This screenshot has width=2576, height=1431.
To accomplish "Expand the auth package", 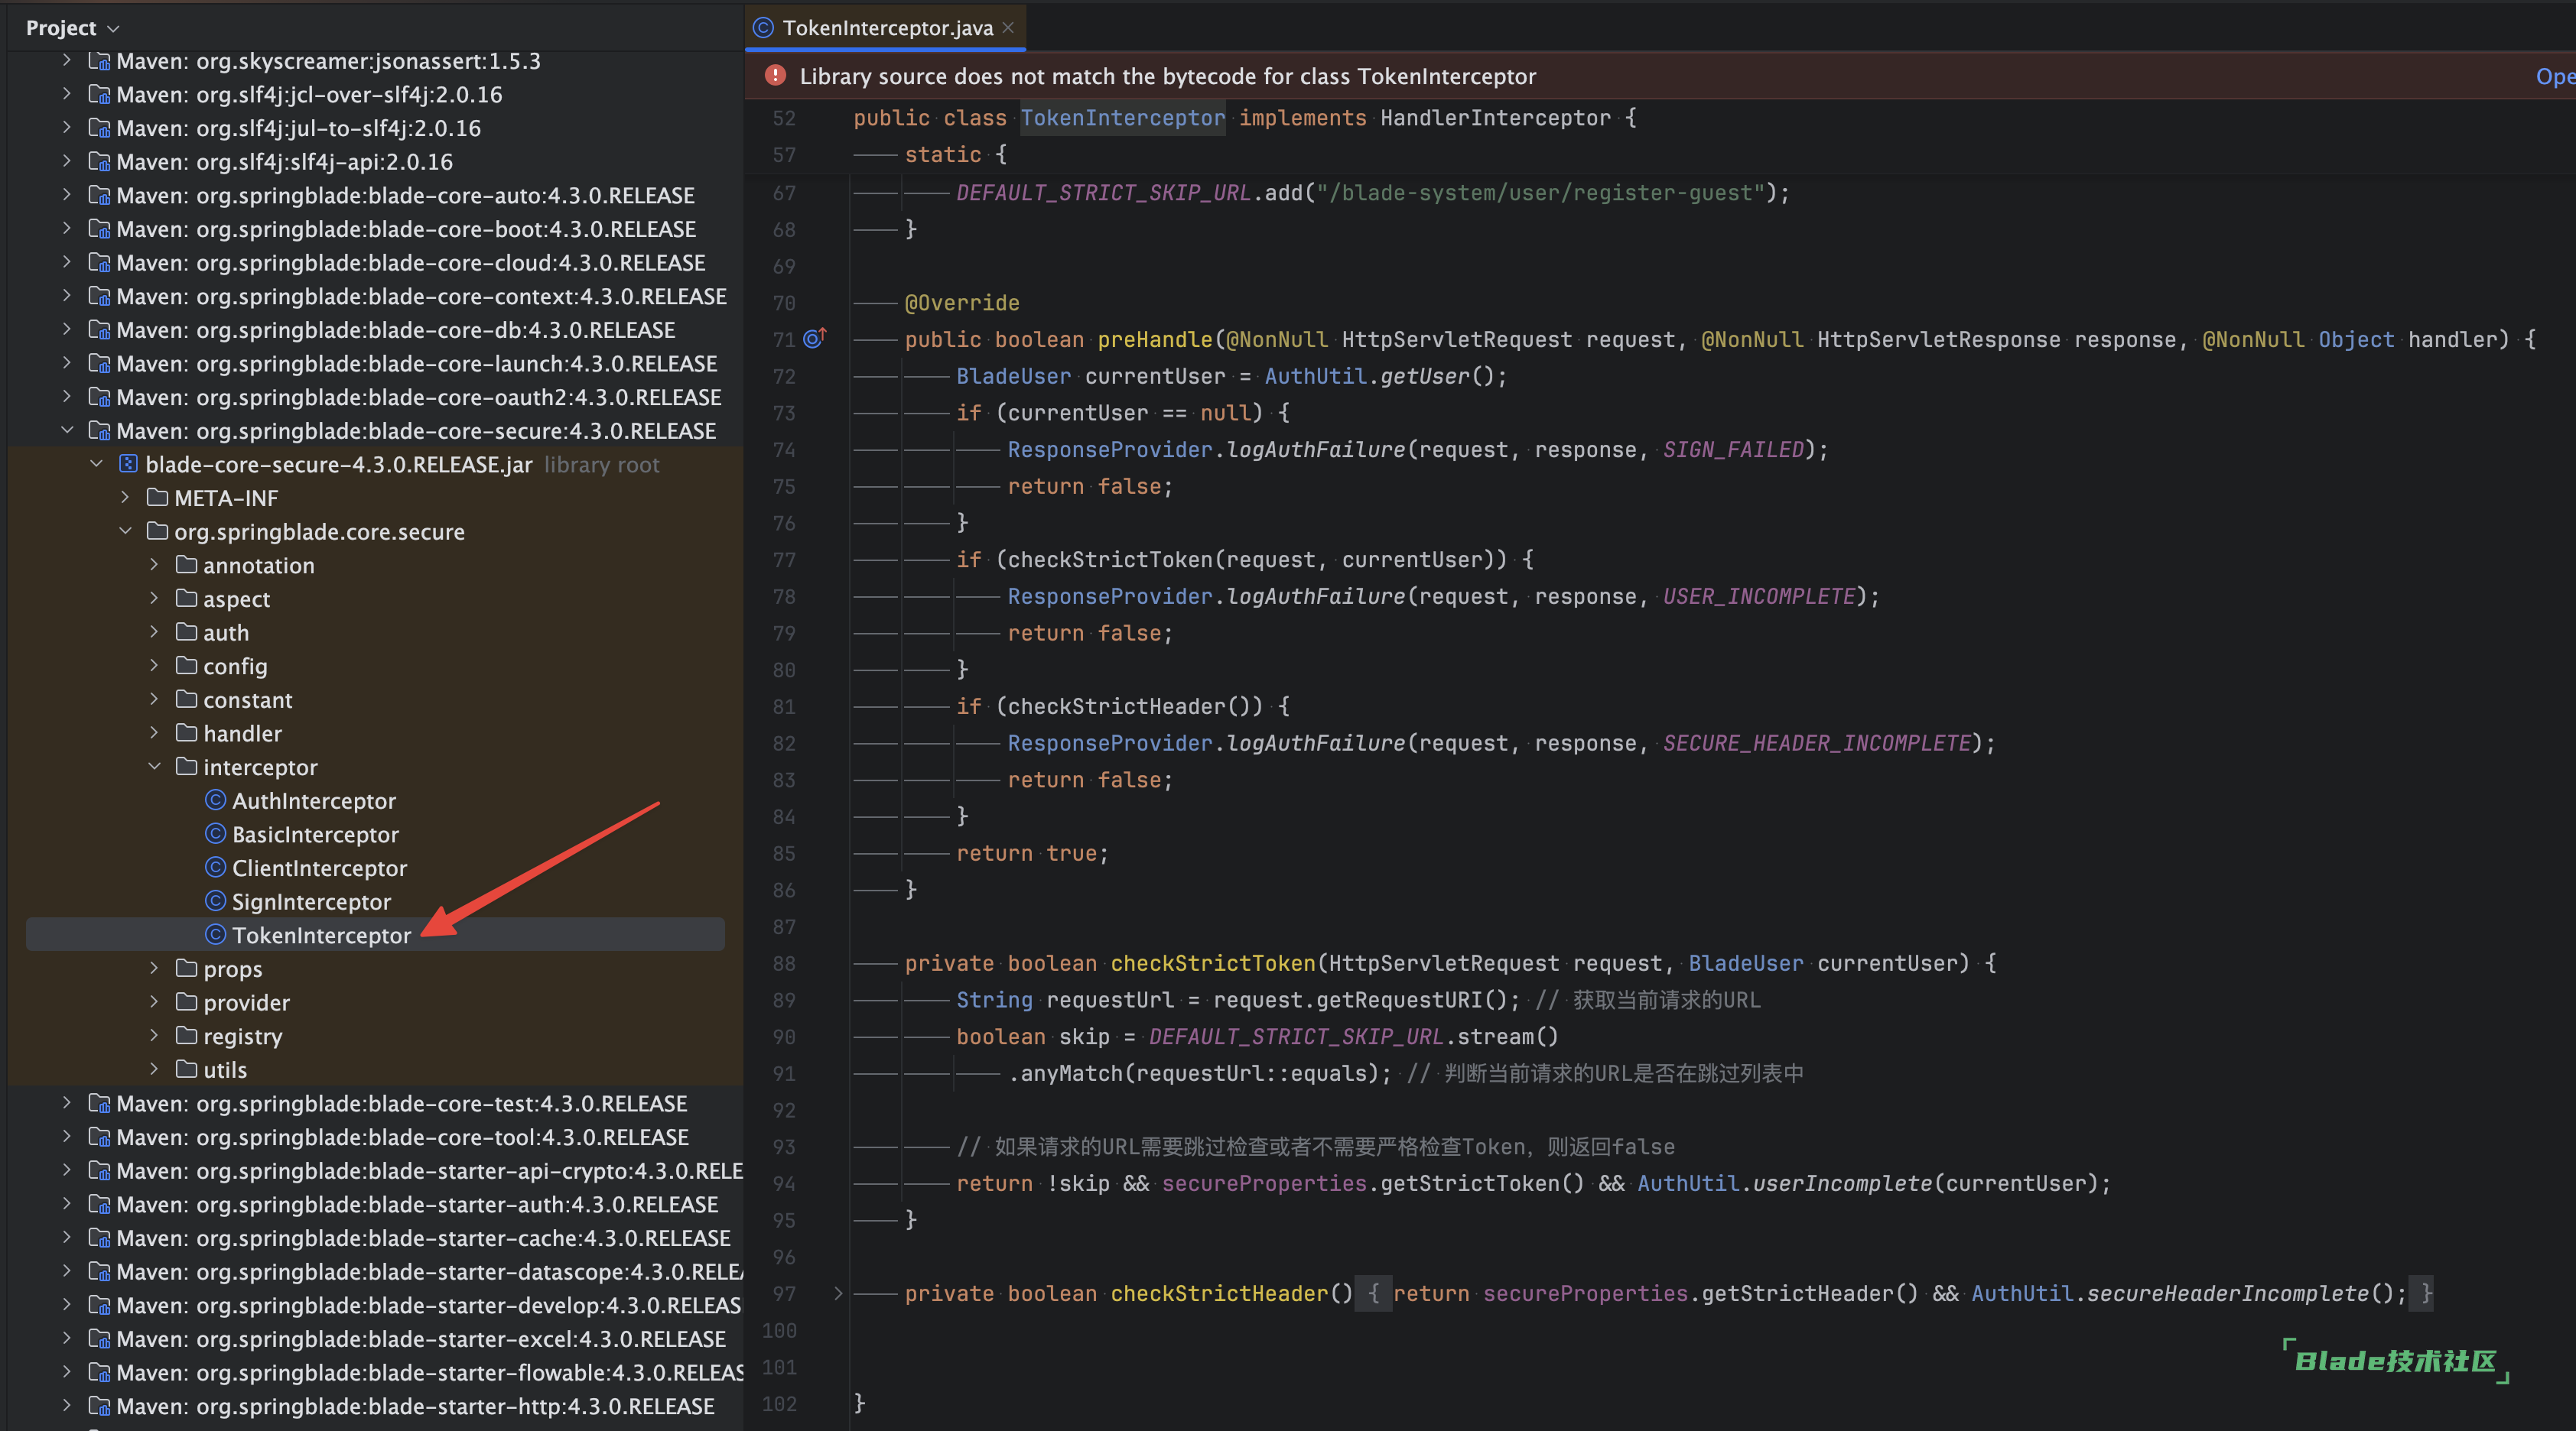I will coord(154,632).
